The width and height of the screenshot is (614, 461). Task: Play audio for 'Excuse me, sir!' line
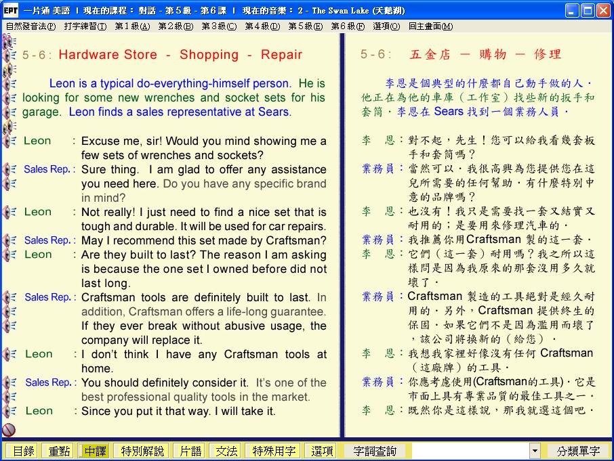[x=9, y=141]
